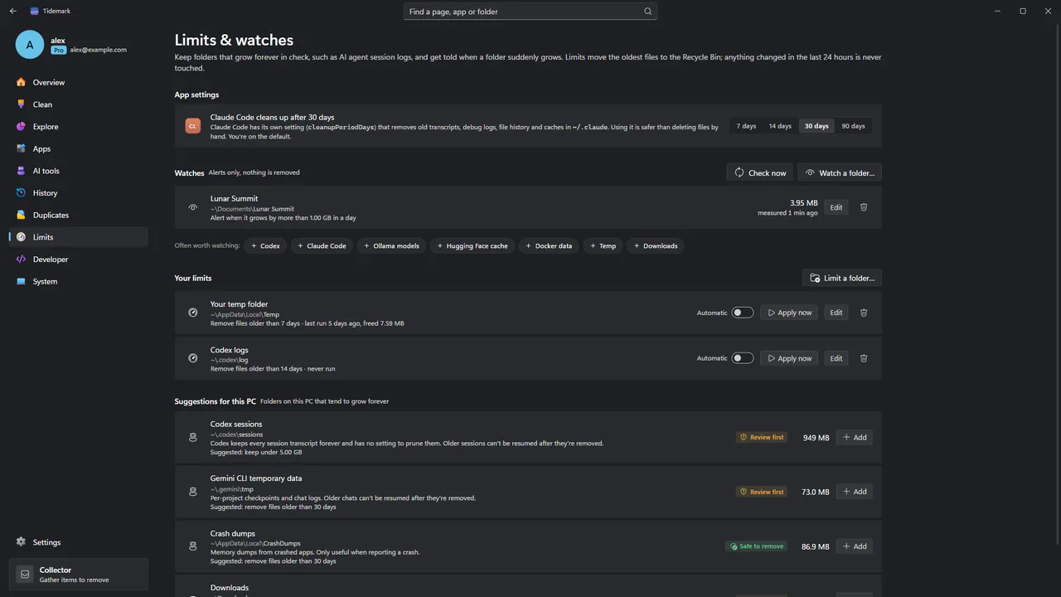Click the Watch a folder button
Screen dimensions: 1061x597
[840, 172]
